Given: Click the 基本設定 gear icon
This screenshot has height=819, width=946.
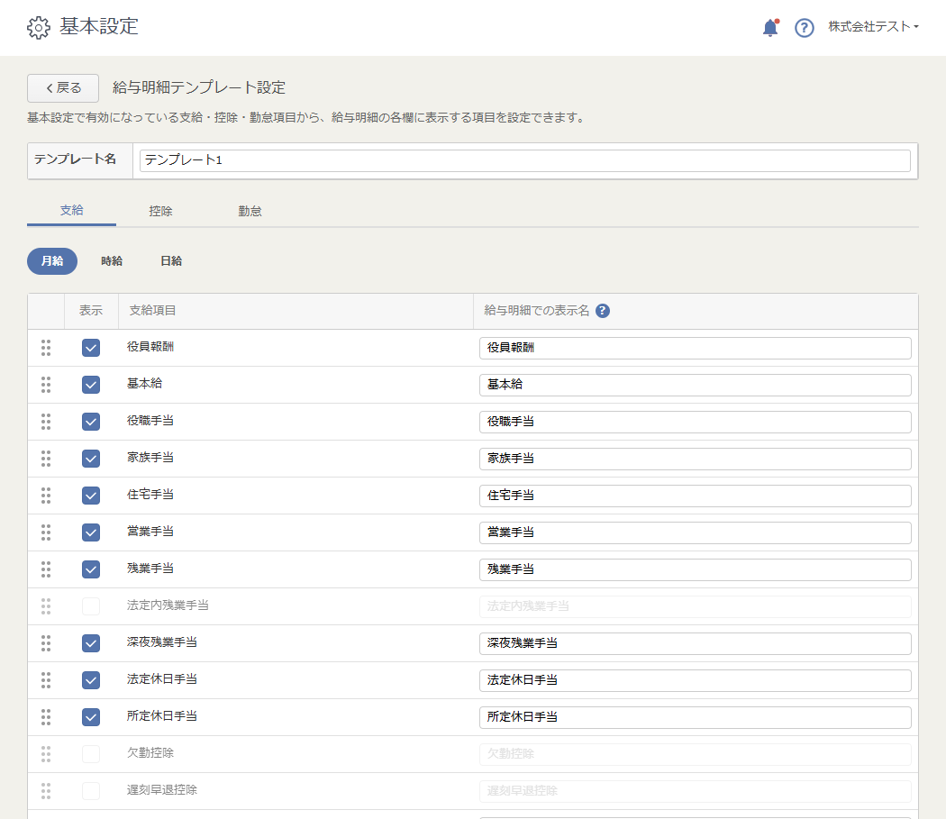Looking at the screenshot, I should pyautogui.click(x=39, y=28).
